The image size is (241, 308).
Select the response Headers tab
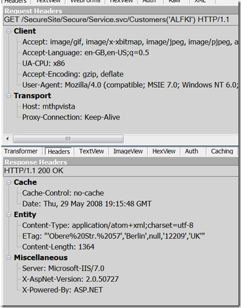click(59, 151)
